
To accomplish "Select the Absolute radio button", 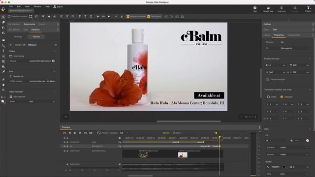I will [x=282, y=97].
